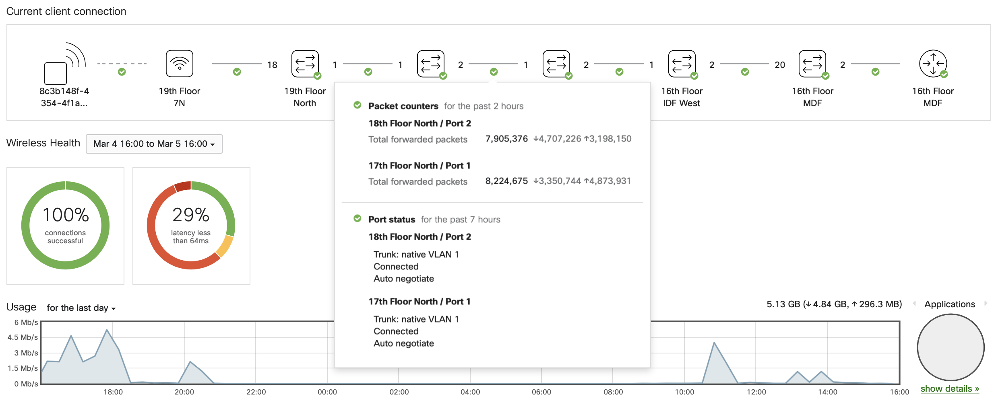Image resolution: width=996 pixels, height=415 pixels.
Task: Click the Applications pie chart circle
Action: click(x=950, y=347)
